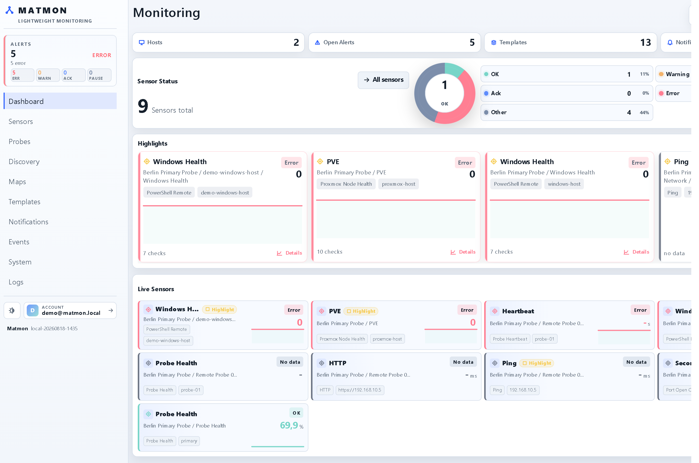Click the Proxmox Node Health tag on PVE highlight
The height and width of the screenshot is (463, 699).
(346, 184)
